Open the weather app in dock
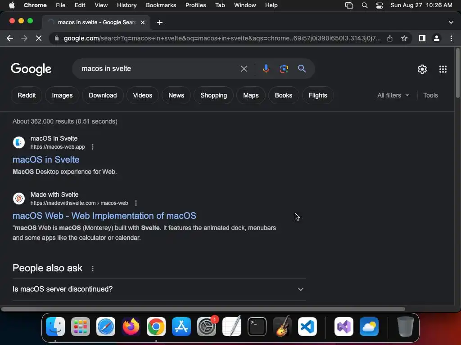The width and height of the screenshot is (461, 345). coord(369,327)
